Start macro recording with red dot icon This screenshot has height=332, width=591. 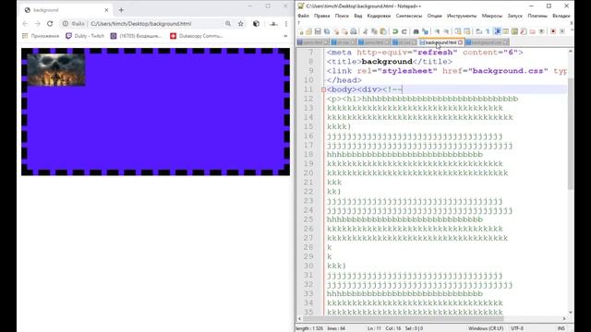552,31
